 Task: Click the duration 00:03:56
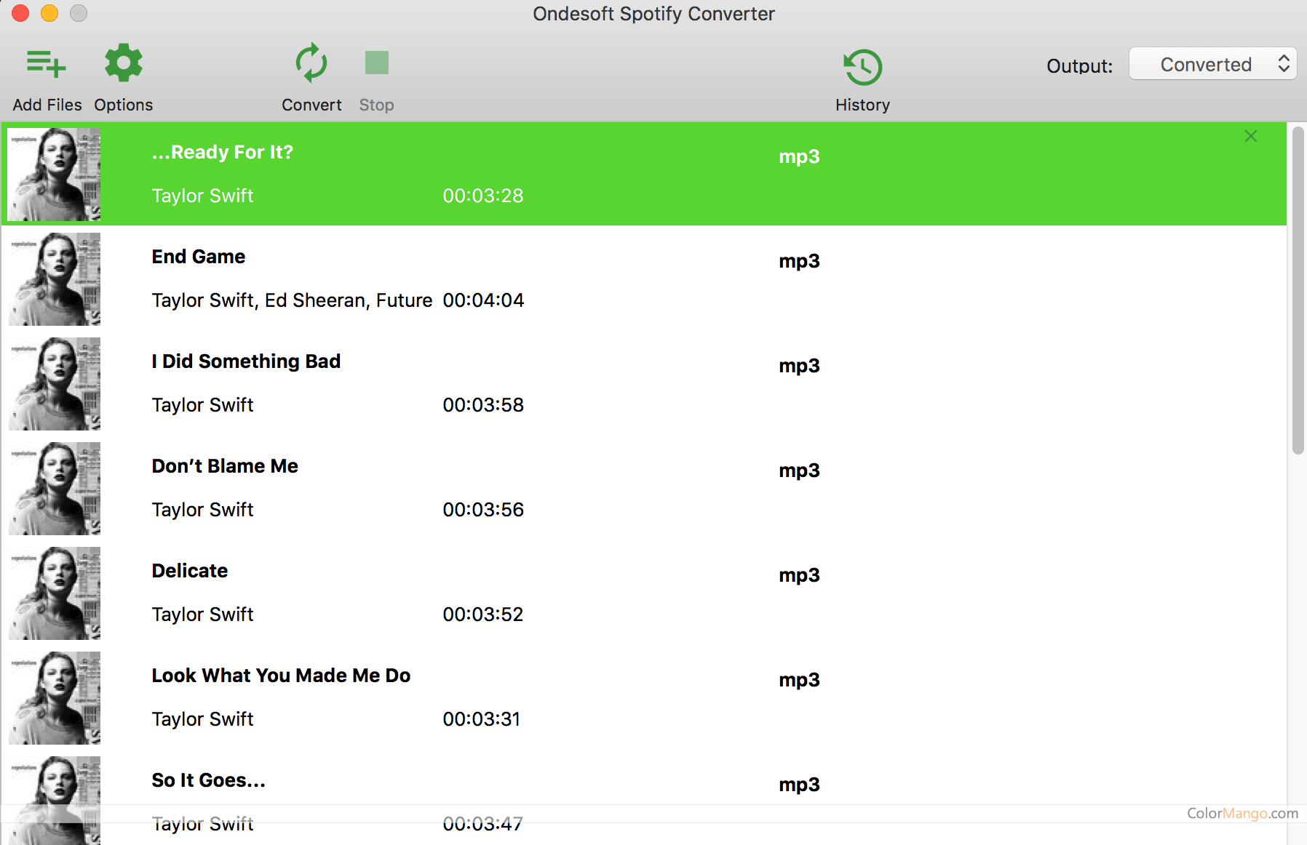pos(483,510)
